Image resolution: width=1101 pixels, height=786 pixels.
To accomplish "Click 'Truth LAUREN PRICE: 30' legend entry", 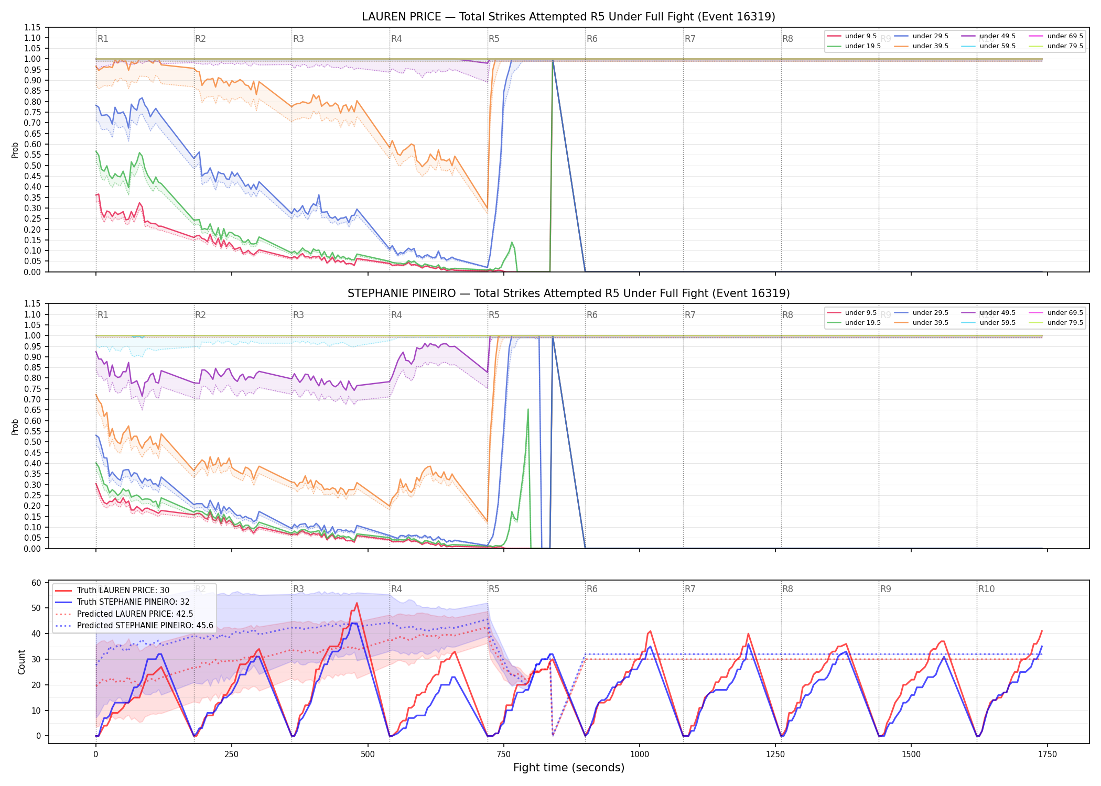I will coord(112,591).
